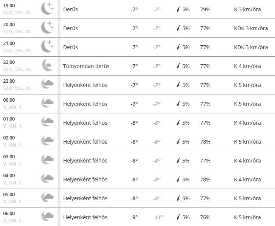Screen dimensions: 275x226
Task: Click the -11° feels-like value
Action: (158, 217)
